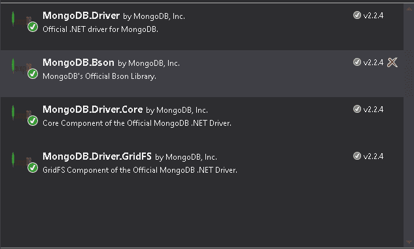
Task: Select the MongoDB.Driver.Core package title
Action: point(93,110)
